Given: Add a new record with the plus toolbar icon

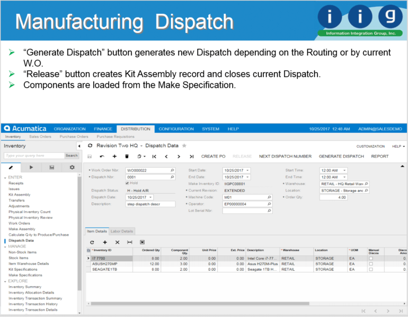Looking at the screenshot, I should pyautogui.click(x=114, y=157).
